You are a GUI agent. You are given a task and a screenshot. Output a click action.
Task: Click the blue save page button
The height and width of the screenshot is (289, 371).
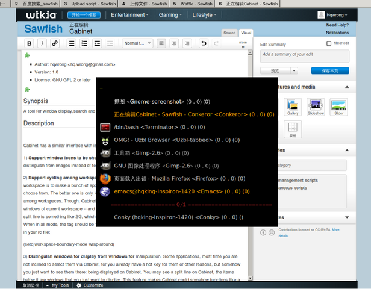point(330,70)
